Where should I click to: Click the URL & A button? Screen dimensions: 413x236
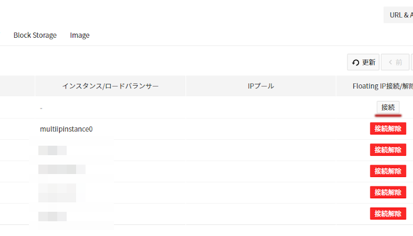click(399, 15)
